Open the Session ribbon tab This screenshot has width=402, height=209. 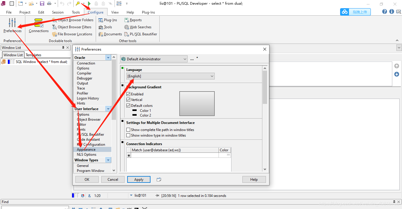58,12
